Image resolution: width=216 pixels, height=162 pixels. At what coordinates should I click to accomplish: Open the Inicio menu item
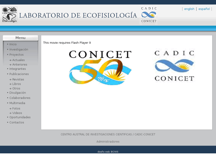coord(13,44)
